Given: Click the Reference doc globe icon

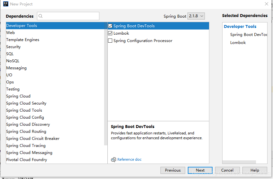Looking at the screenshot, I should click(x=113, y=159).
